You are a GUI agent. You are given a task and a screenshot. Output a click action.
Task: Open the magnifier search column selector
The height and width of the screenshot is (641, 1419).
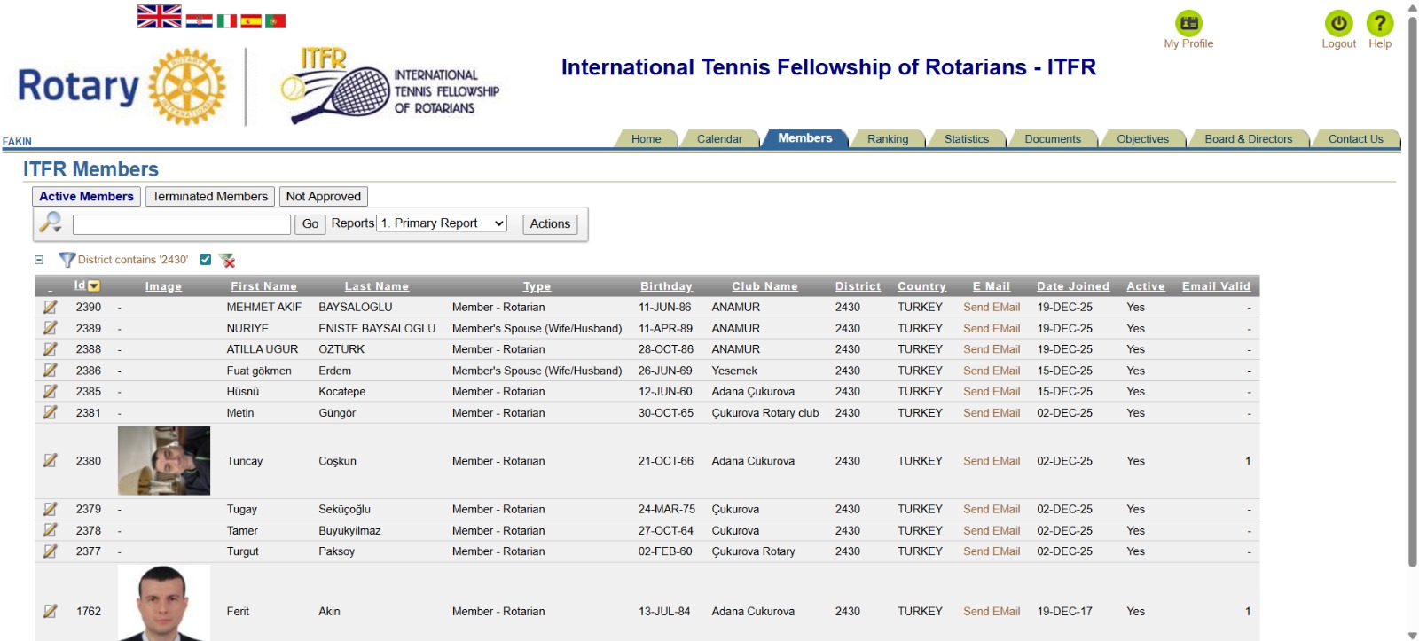point(51,223)
